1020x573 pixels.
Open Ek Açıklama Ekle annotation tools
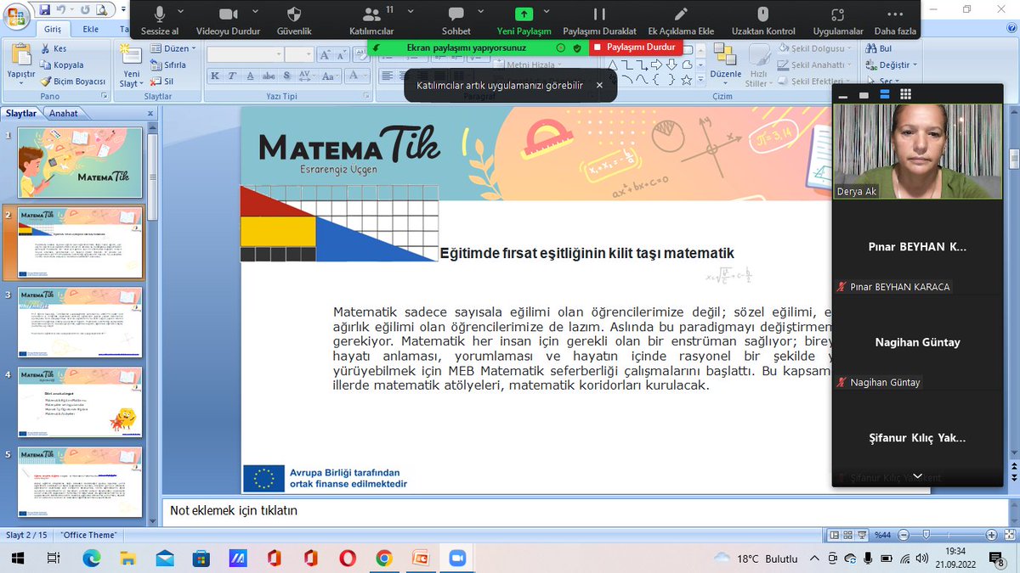[680, 20]
